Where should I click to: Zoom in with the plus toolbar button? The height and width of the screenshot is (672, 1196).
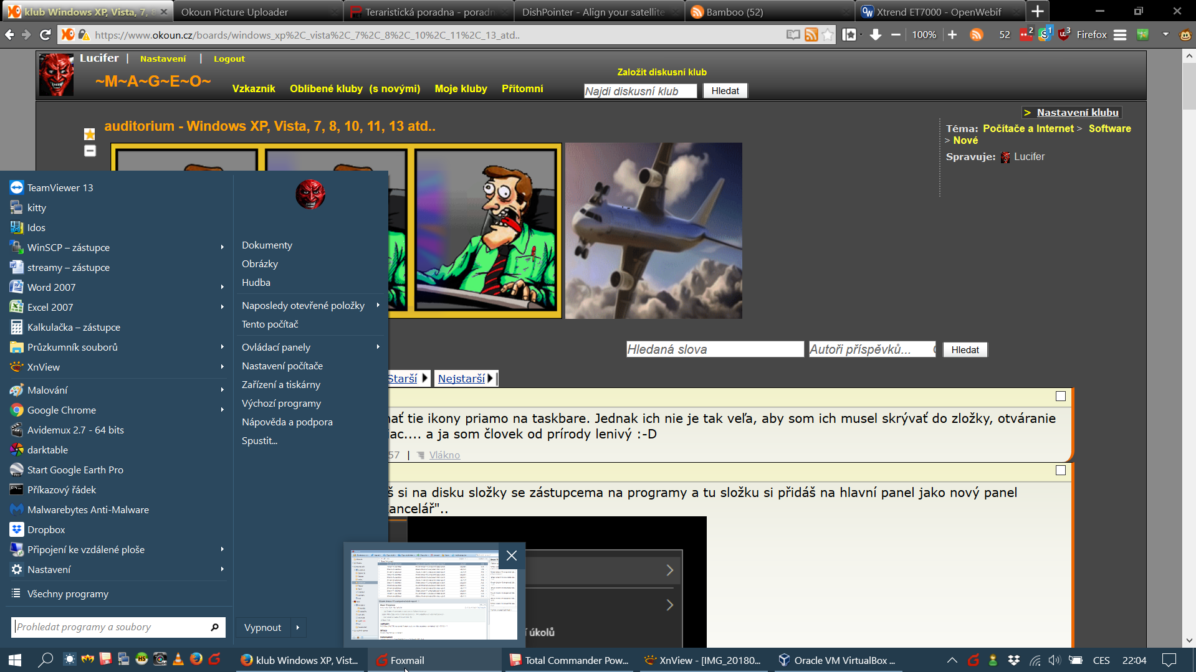(952, 35)
